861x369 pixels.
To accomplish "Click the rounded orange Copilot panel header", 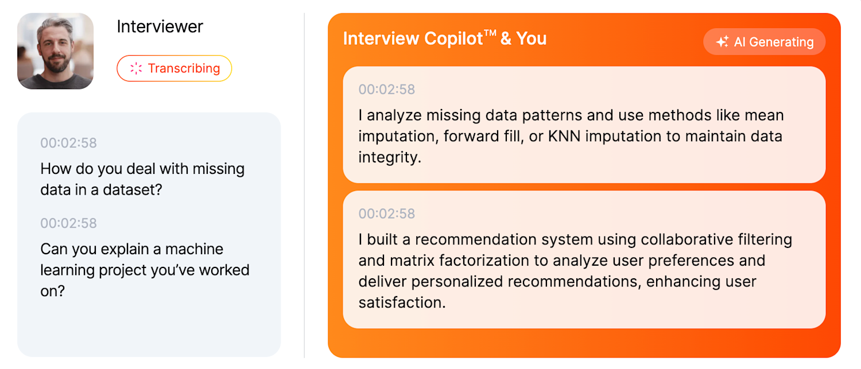I will (x=444, y=38).
